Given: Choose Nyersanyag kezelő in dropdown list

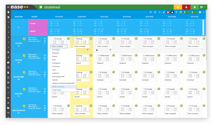Looking at the screenshot, I should pos(63,76).
